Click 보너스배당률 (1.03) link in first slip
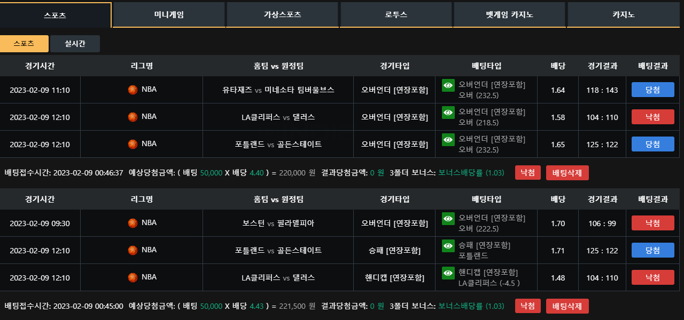 point(471,173)
